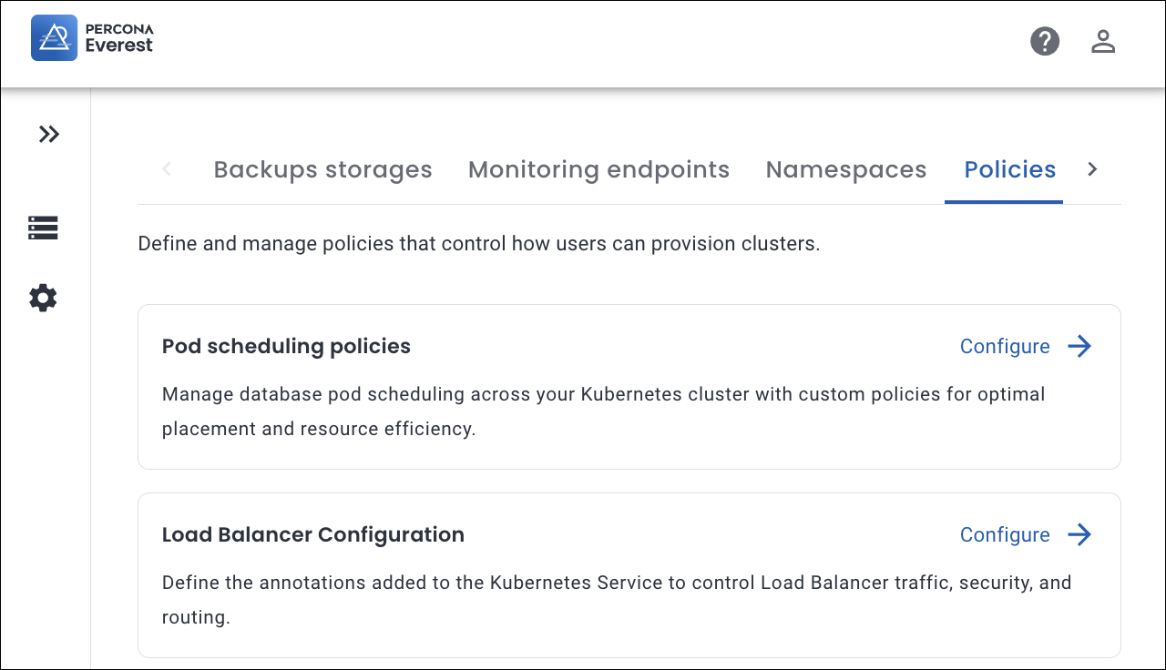
Task: Open the settings gear sidebar icon
Action: tap(43, 298)
